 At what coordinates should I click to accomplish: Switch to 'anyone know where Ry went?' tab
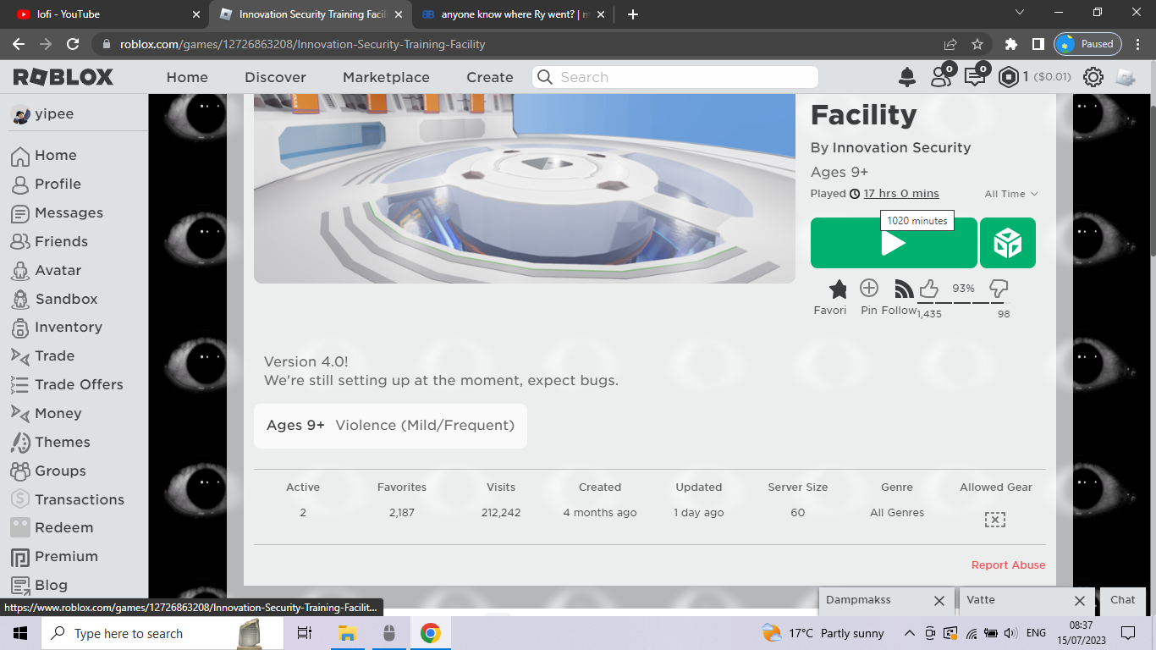click(x=512, y=14)
